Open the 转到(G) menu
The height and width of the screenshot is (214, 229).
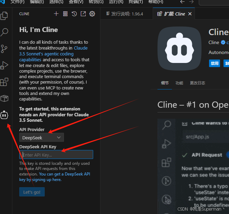click(96, 2)
